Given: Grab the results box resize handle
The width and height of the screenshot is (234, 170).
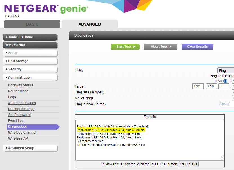Looking at the screenshot, I should pos(221,157).
